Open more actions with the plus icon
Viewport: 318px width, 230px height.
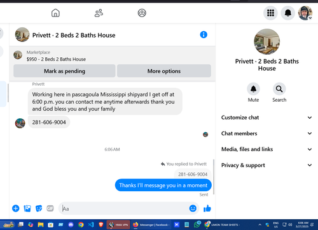[16, 208]
